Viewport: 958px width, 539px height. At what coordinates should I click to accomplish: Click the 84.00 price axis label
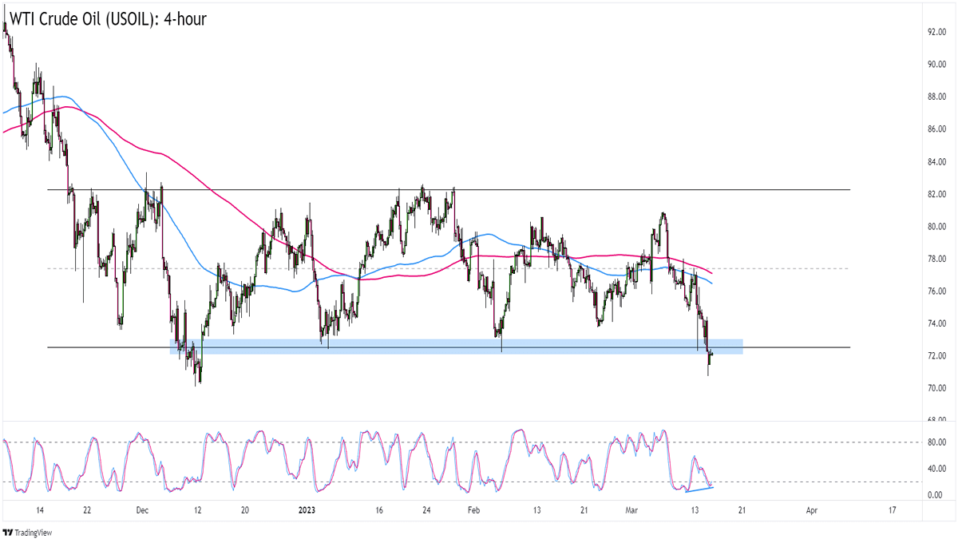tap(936, 162)
